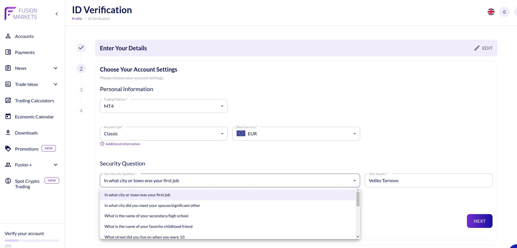Close the Security Question dropdown

pos(354,180)
